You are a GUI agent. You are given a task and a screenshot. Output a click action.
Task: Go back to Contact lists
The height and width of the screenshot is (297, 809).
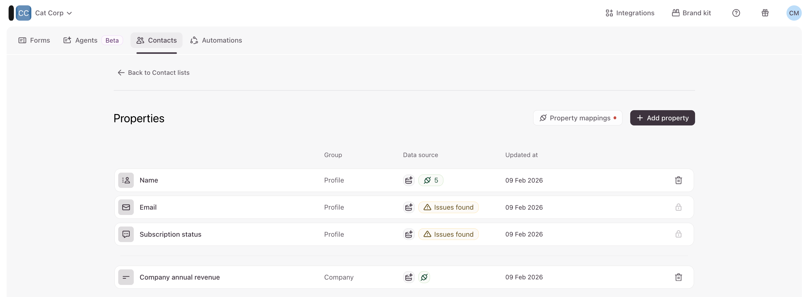tap(153, 73)
